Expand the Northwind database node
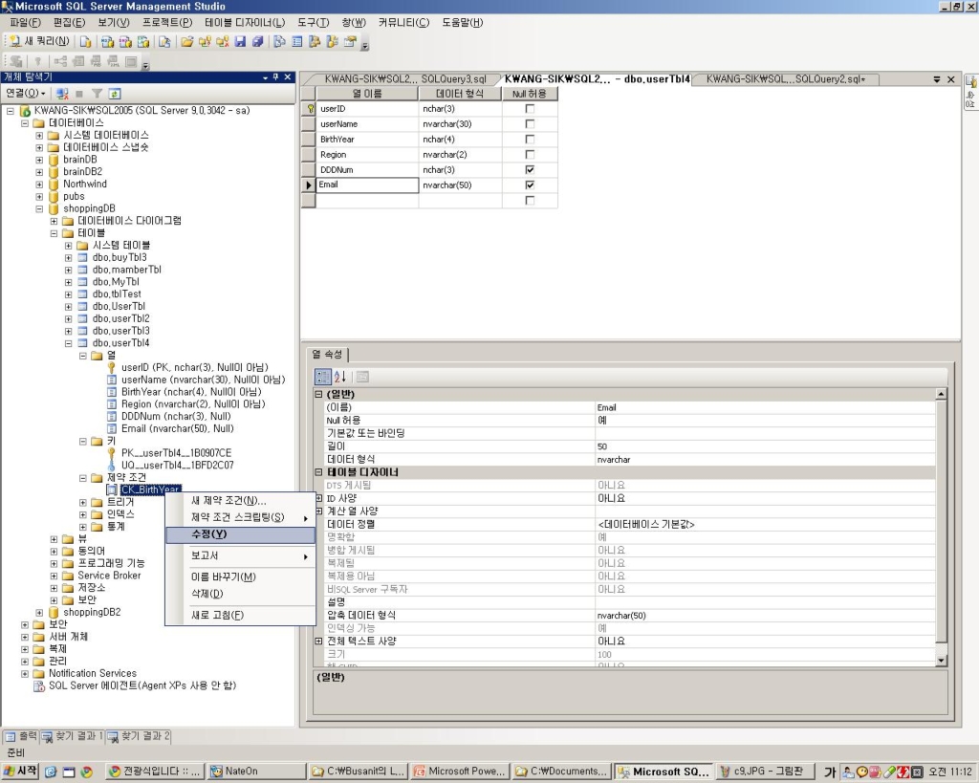Image resolution: width=979 pixels, height=783 pixels. pyautogui.click(x=39, y=185)
